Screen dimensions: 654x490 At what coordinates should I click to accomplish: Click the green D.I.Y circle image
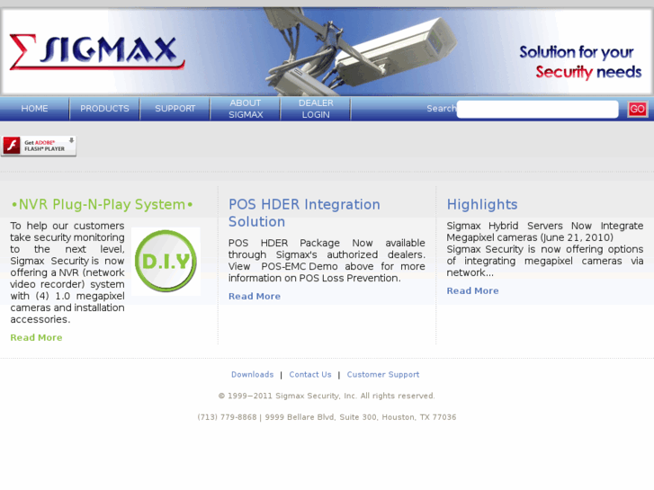(x=166, y=261)
